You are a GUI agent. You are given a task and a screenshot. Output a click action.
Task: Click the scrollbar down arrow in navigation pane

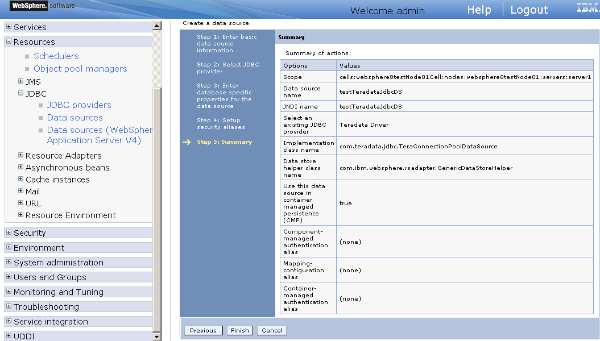pyautogui.click(x=156, y=337)
